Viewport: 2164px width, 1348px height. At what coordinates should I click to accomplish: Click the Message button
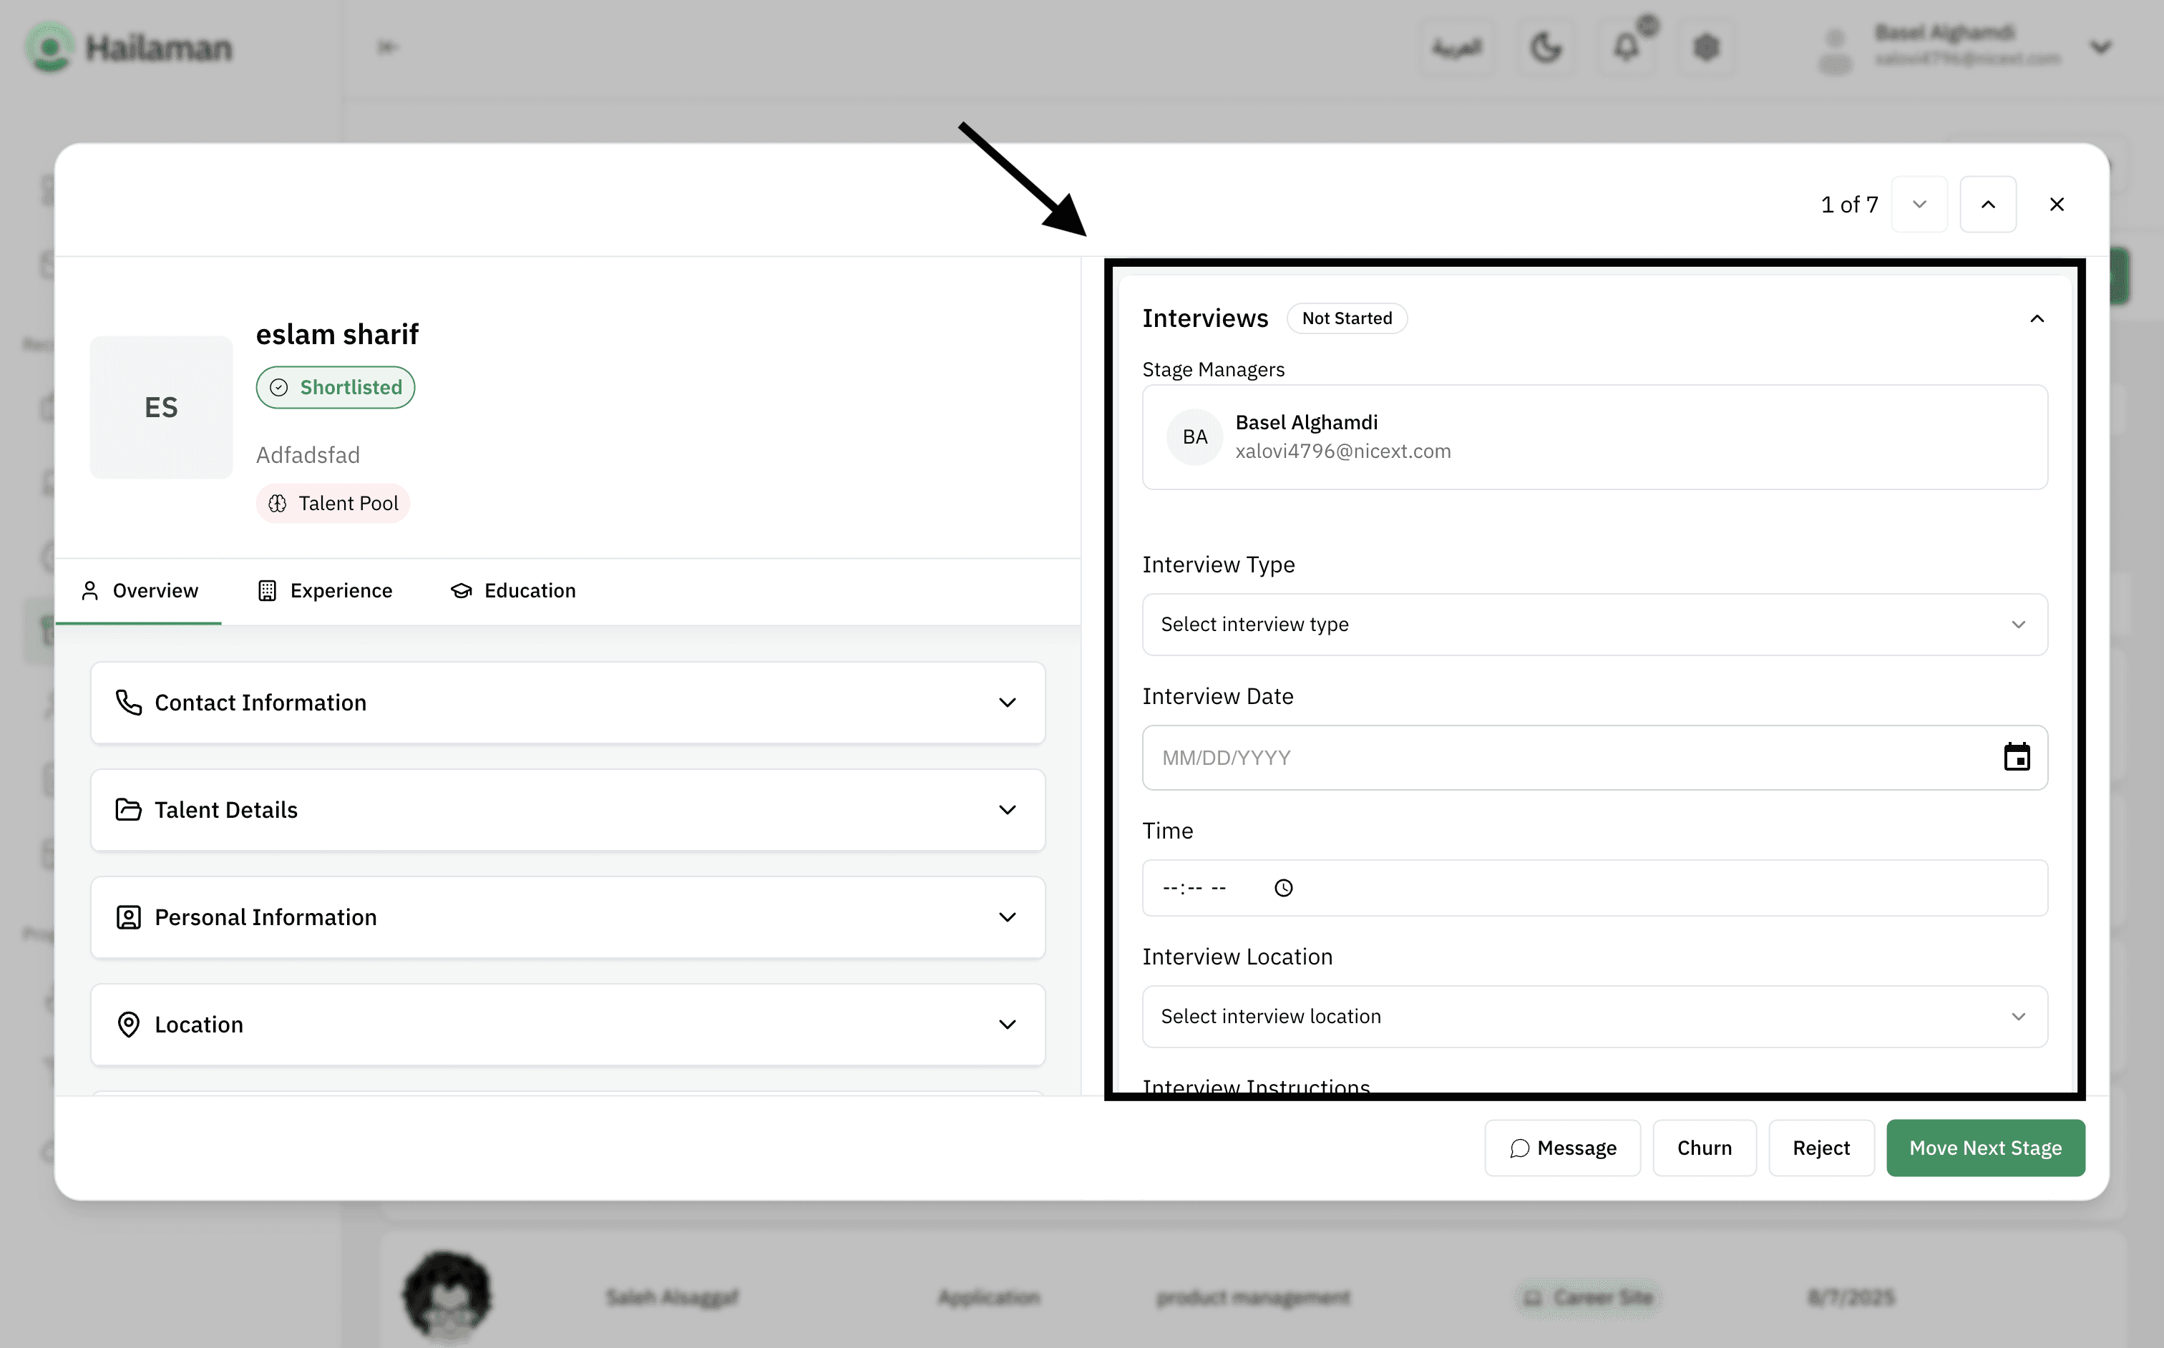point(1562,1148)
